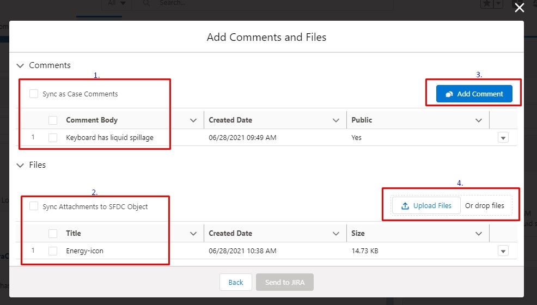
Task: Close the Add Comments and Files dialog
Action: (519, 8)
